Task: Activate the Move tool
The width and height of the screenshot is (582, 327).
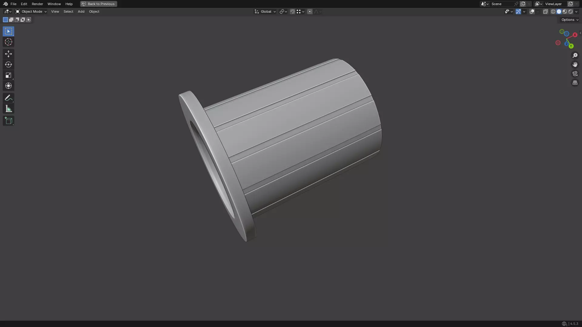Action: (8, 54)
